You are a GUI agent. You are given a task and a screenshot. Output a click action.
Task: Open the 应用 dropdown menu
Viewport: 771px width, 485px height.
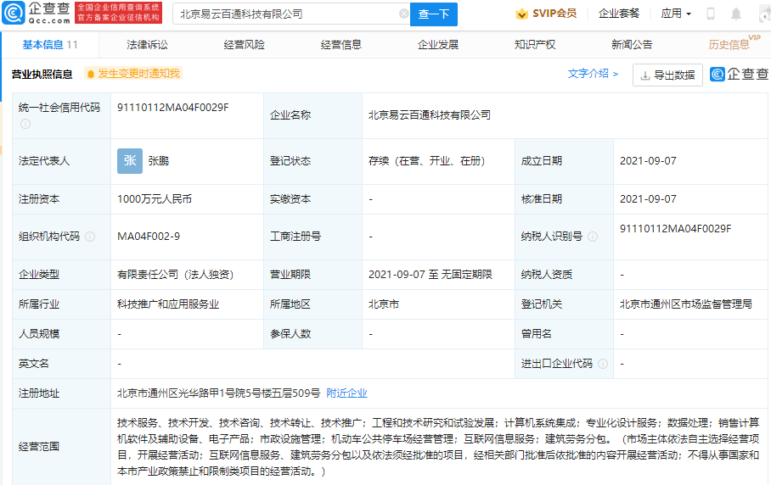click(x=676, y=14)
